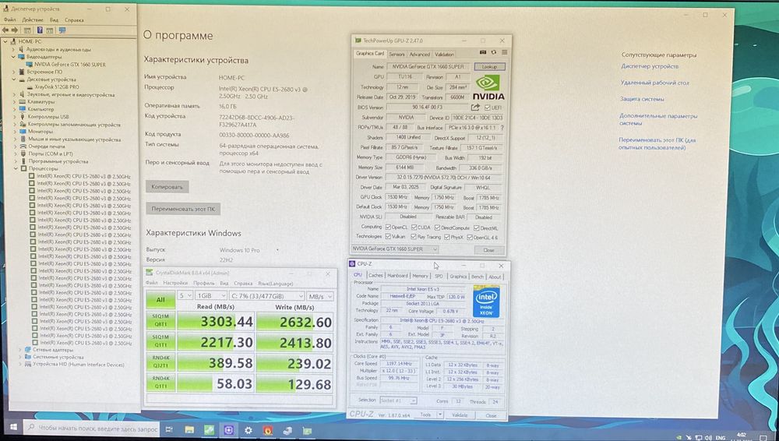Click Переименовать этот ПК button
Viewport: 779px width, 441px height.
pos(183,209)
